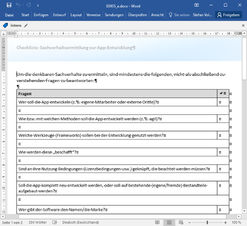This screenshot has width=247, height=226.
Task: Open the Datei menu
Action: 9,15
